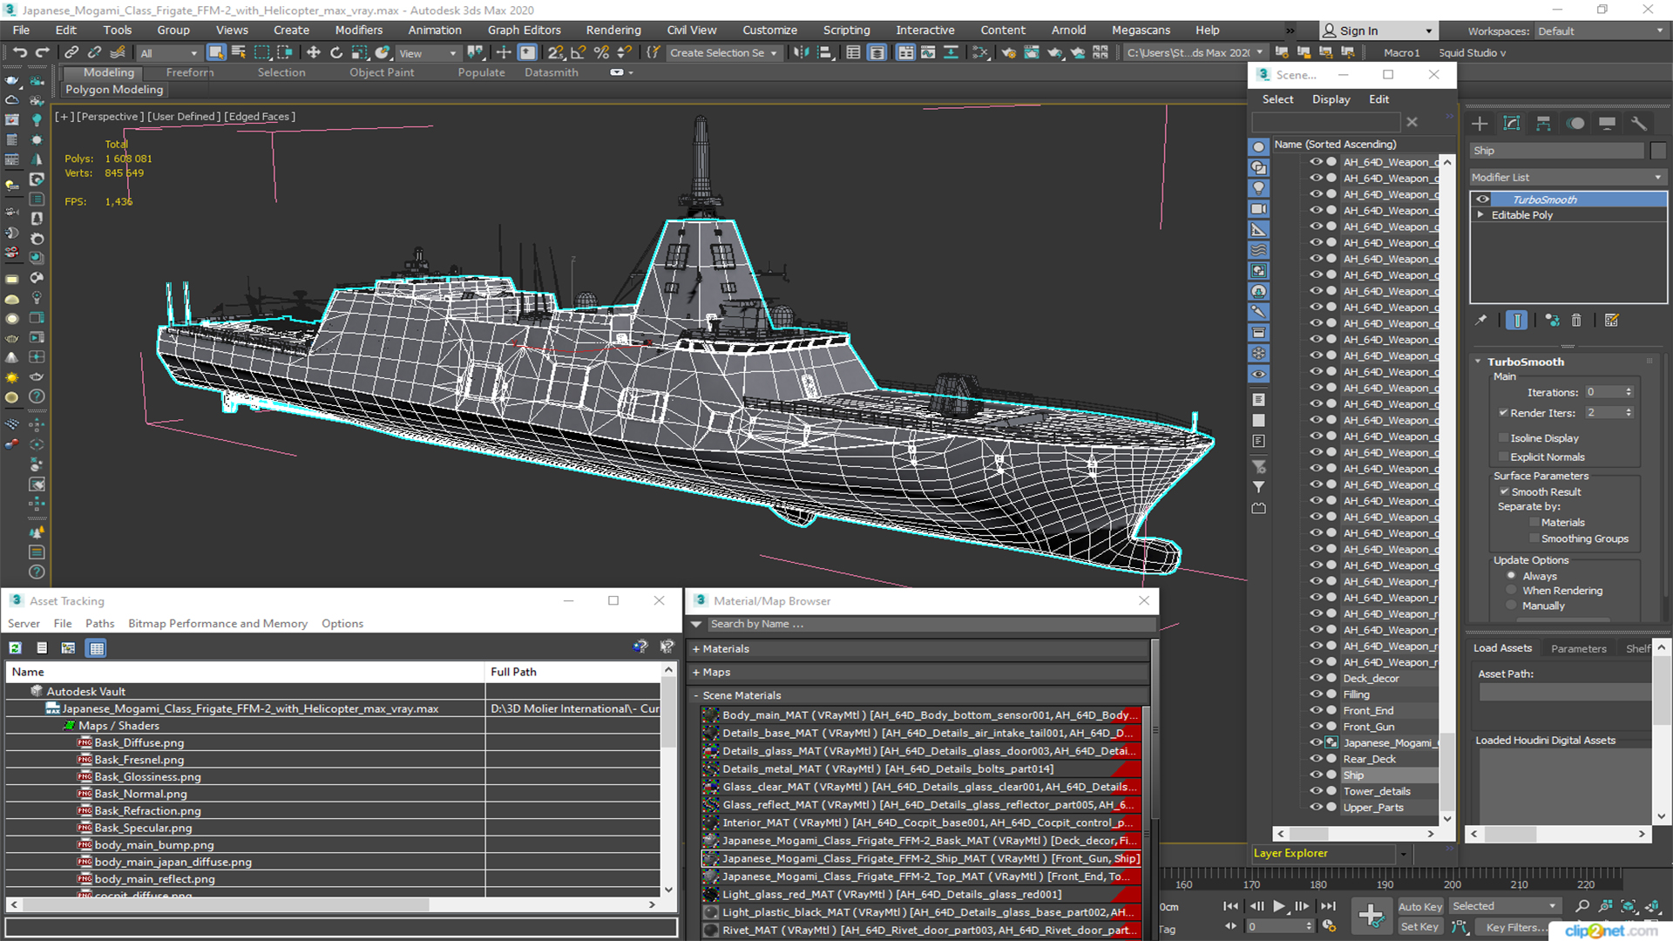This screenshot has width=1673, height=941.
Task: Toggle Show End Result icon
Action: pos(1517,321)
